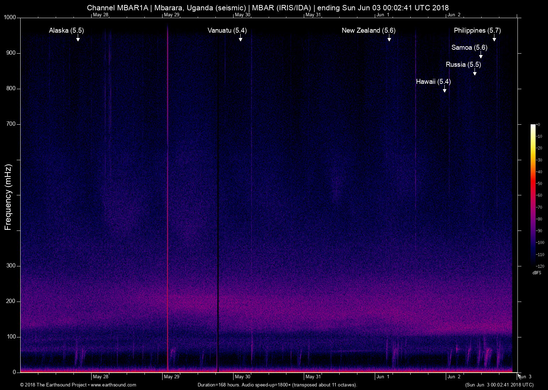Click the May 29 tick label on bottom axis
The height and width of the screenshot is (390, 548).
click(x=171, y=377)
